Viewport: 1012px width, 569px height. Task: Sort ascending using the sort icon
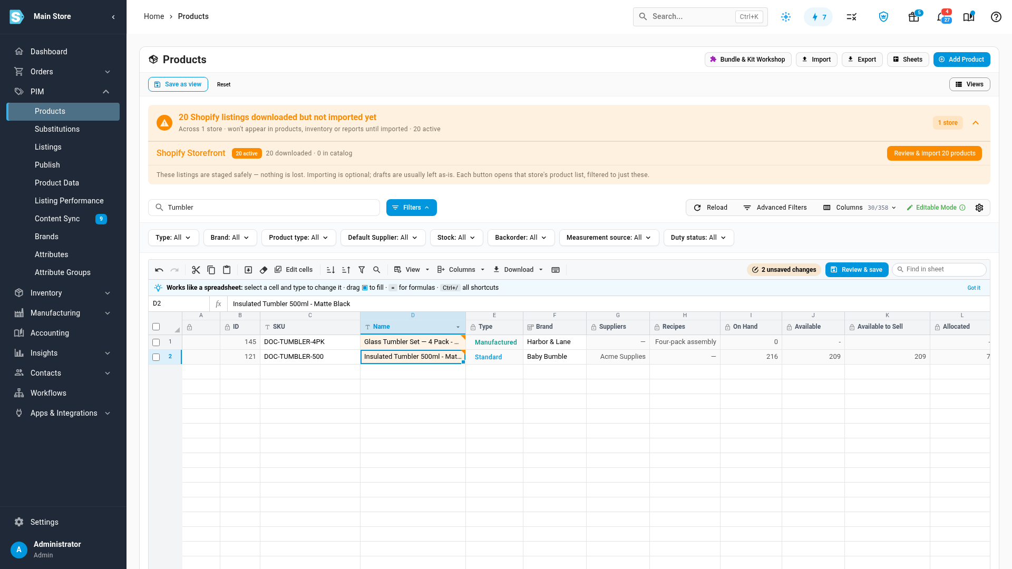(x=330, y=270)
